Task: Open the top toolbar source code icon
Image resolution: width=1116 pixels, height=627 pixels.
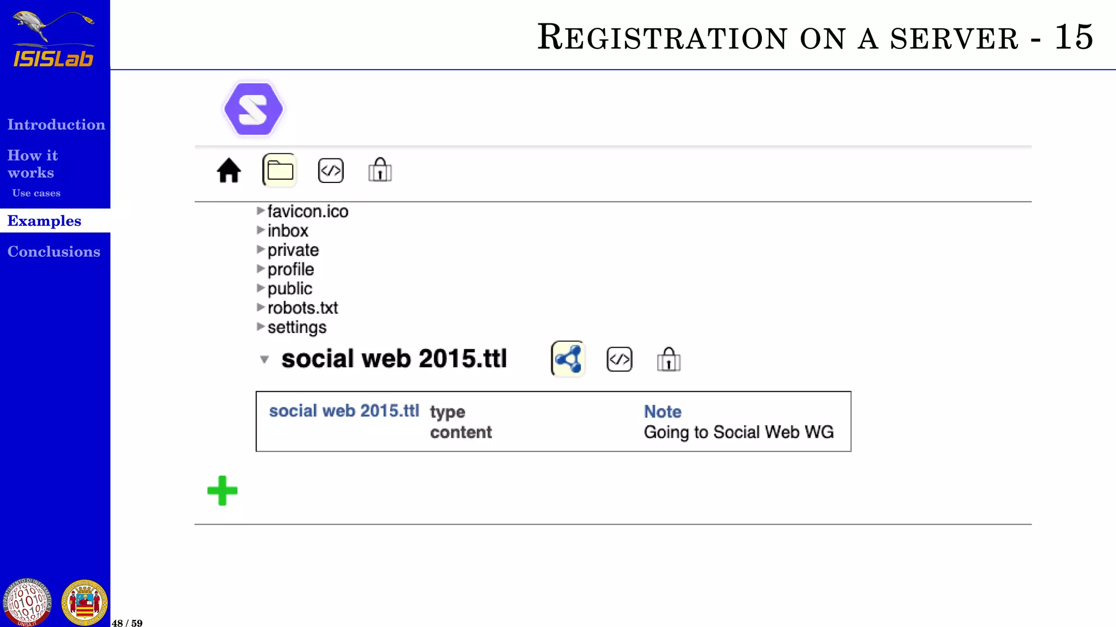Action: tap(331, 171)
